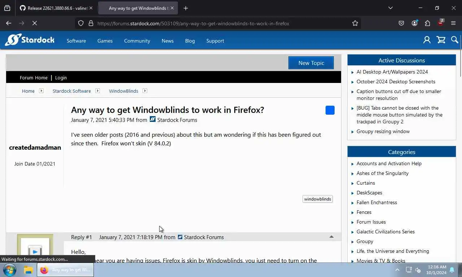Show hidden system tray icons
The image size is (462, 277).
coord(397,269)
